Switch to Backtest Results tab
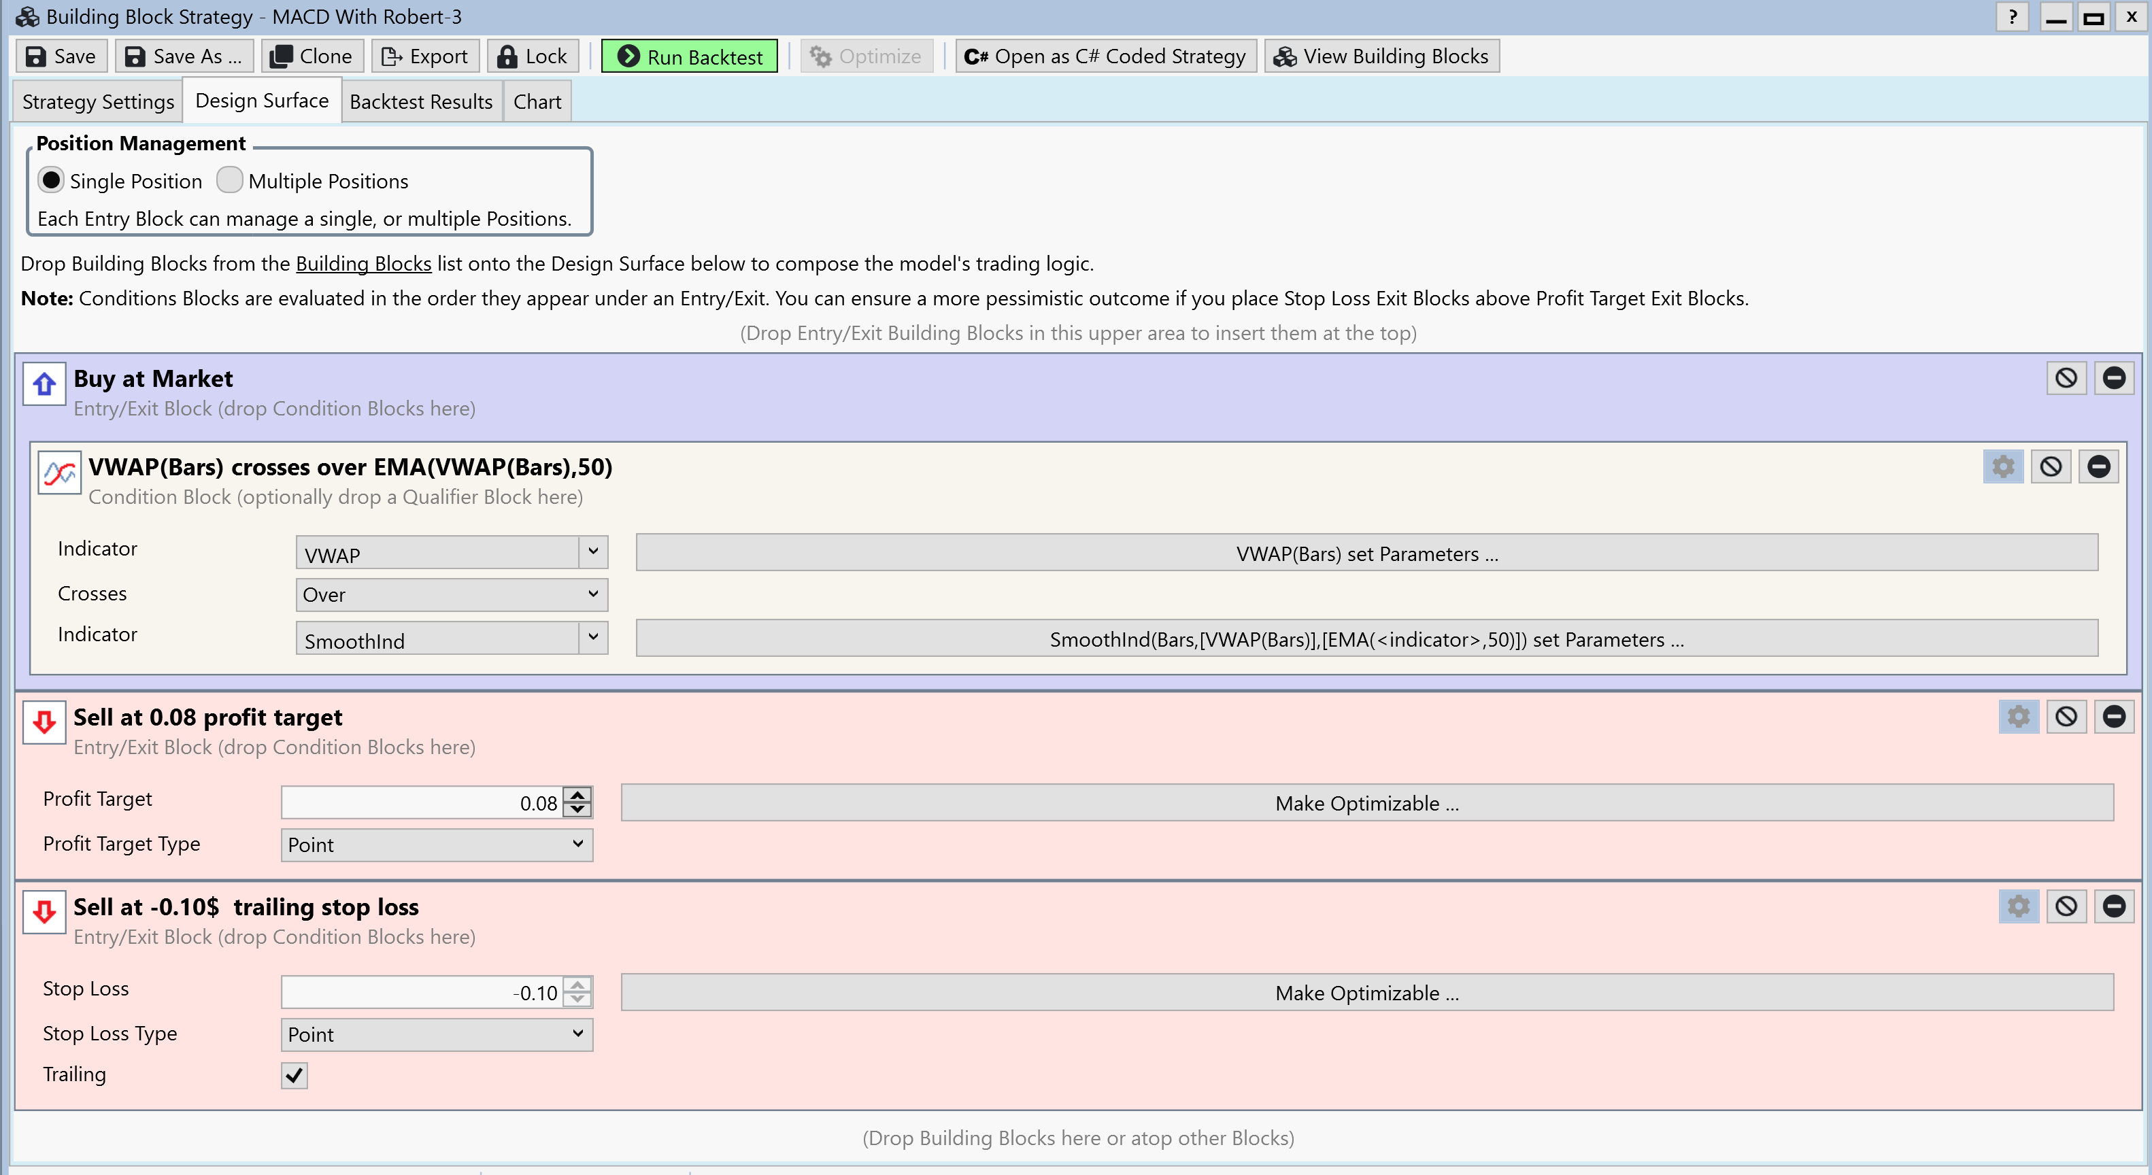This screenshot has width=2152, height=1175. [420, 102]
